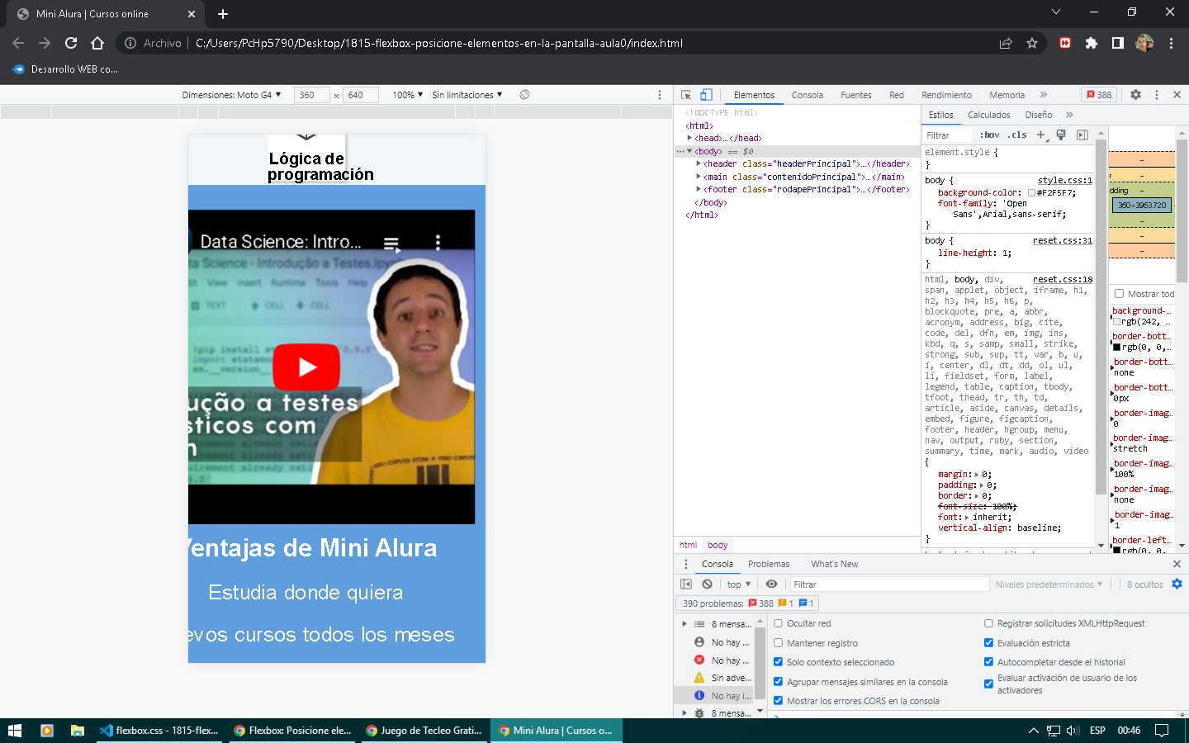Toggle the Chrome side panel icon
The height and width of the screenshot is (743, 1189).
[x=1118, y=43]
